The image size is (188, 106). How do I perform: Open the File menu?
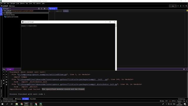pyautogui.click(x=1, y=4)
